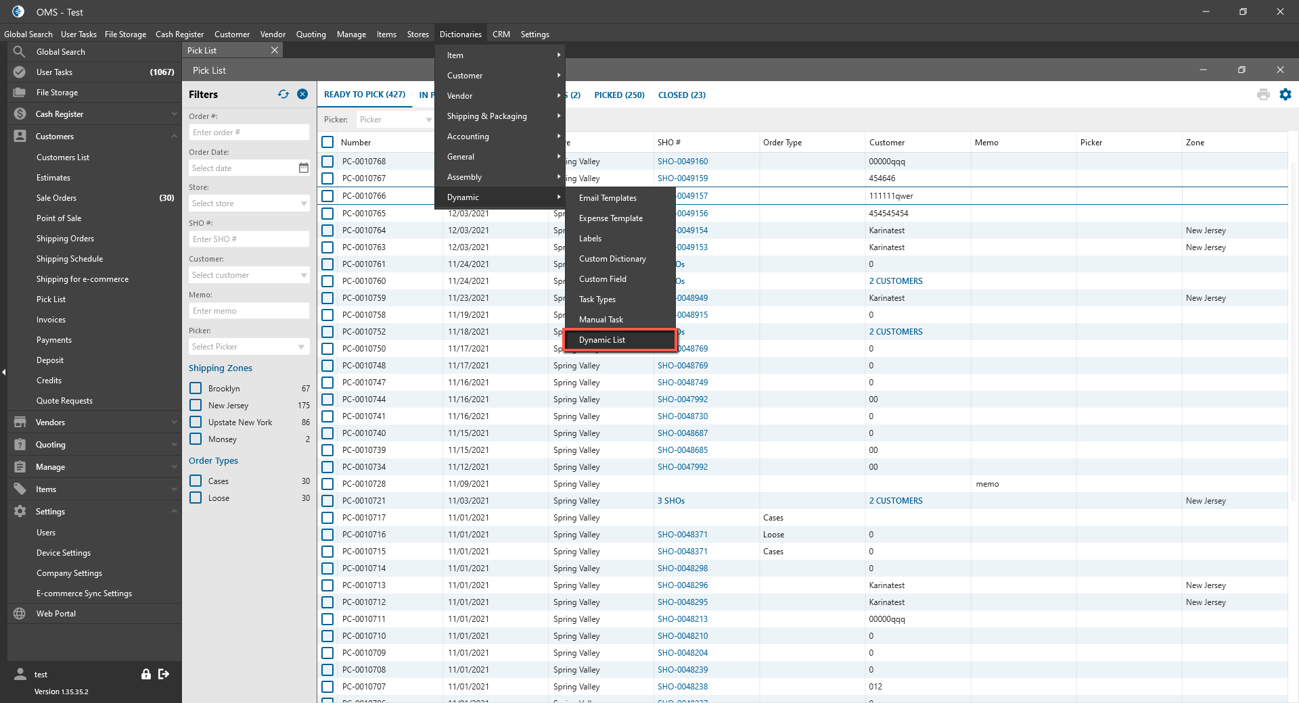Click the Web Portal globe icon
1299x703 pixels.
tap(20, 614)
